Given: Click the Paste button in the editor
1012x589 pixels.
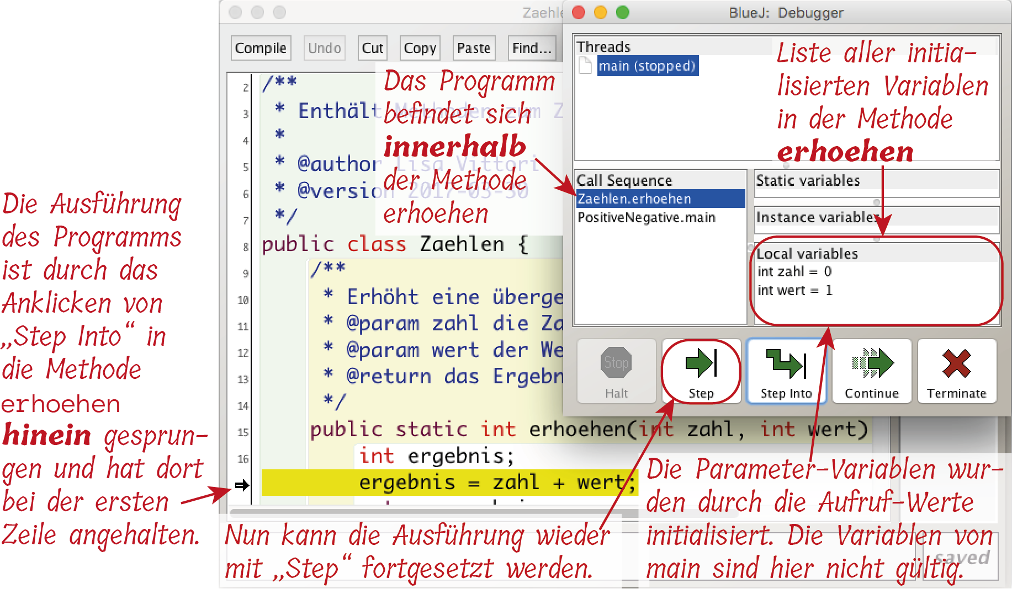Looking at the screenshot, I should [474, 48].
